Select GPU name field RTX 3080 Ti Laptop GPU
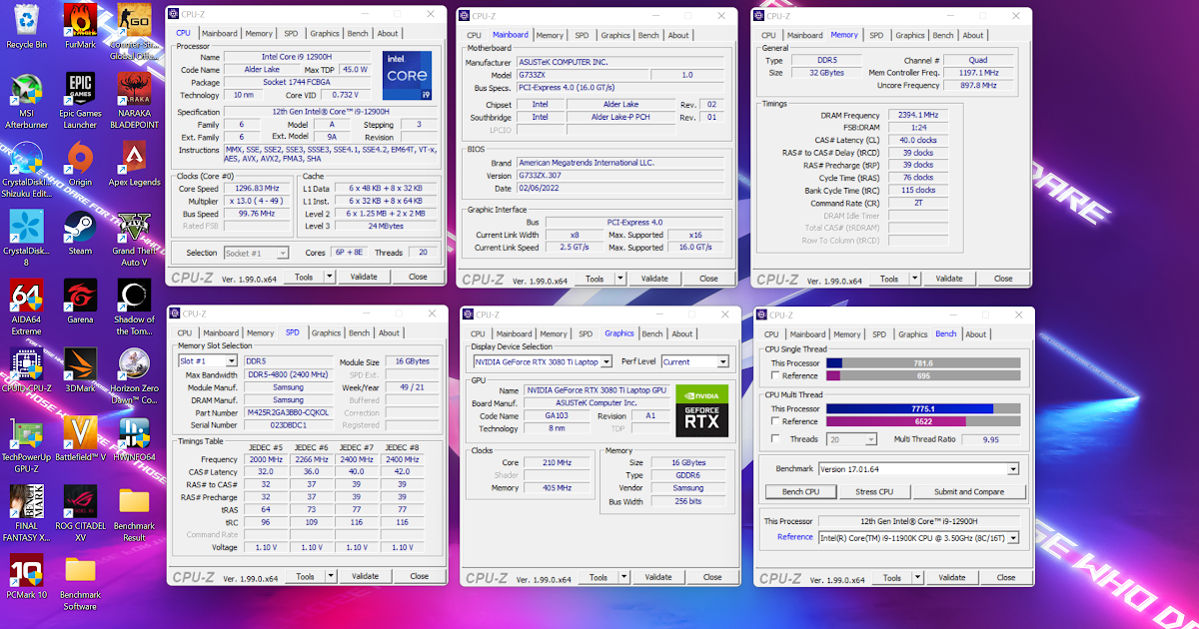1199x629 pixels. [x=597, y=390]
